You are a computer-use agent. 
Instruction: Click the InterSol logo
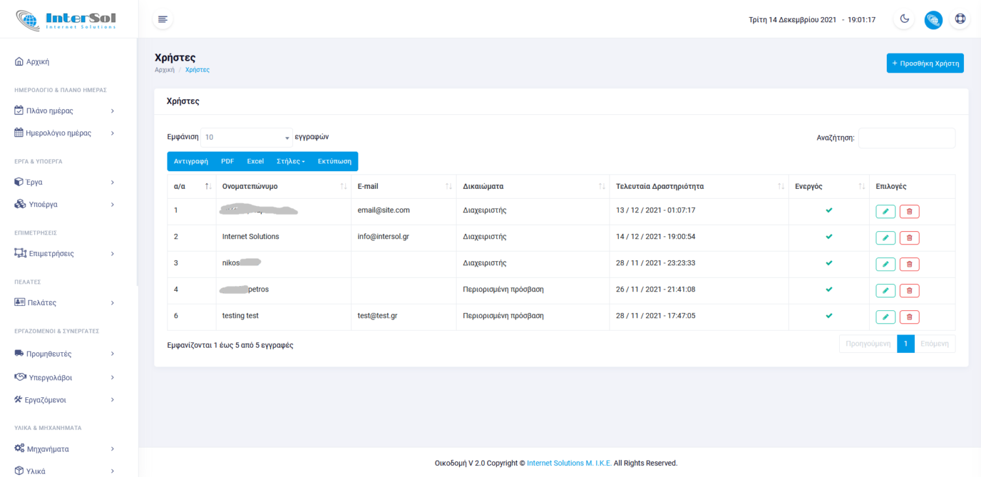coord(66,19)
